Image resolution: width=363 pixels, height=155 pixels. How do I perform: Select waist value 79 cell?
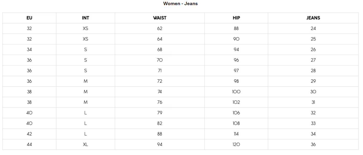point(160,113)
